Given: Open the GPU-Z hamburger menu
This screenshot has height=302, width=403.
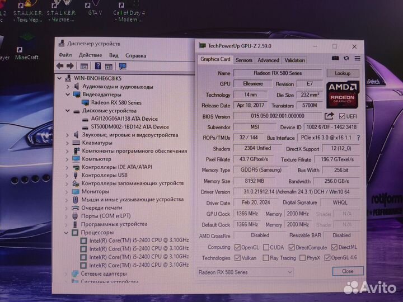Looking at the screenshot, I should [x=358, y=58].
